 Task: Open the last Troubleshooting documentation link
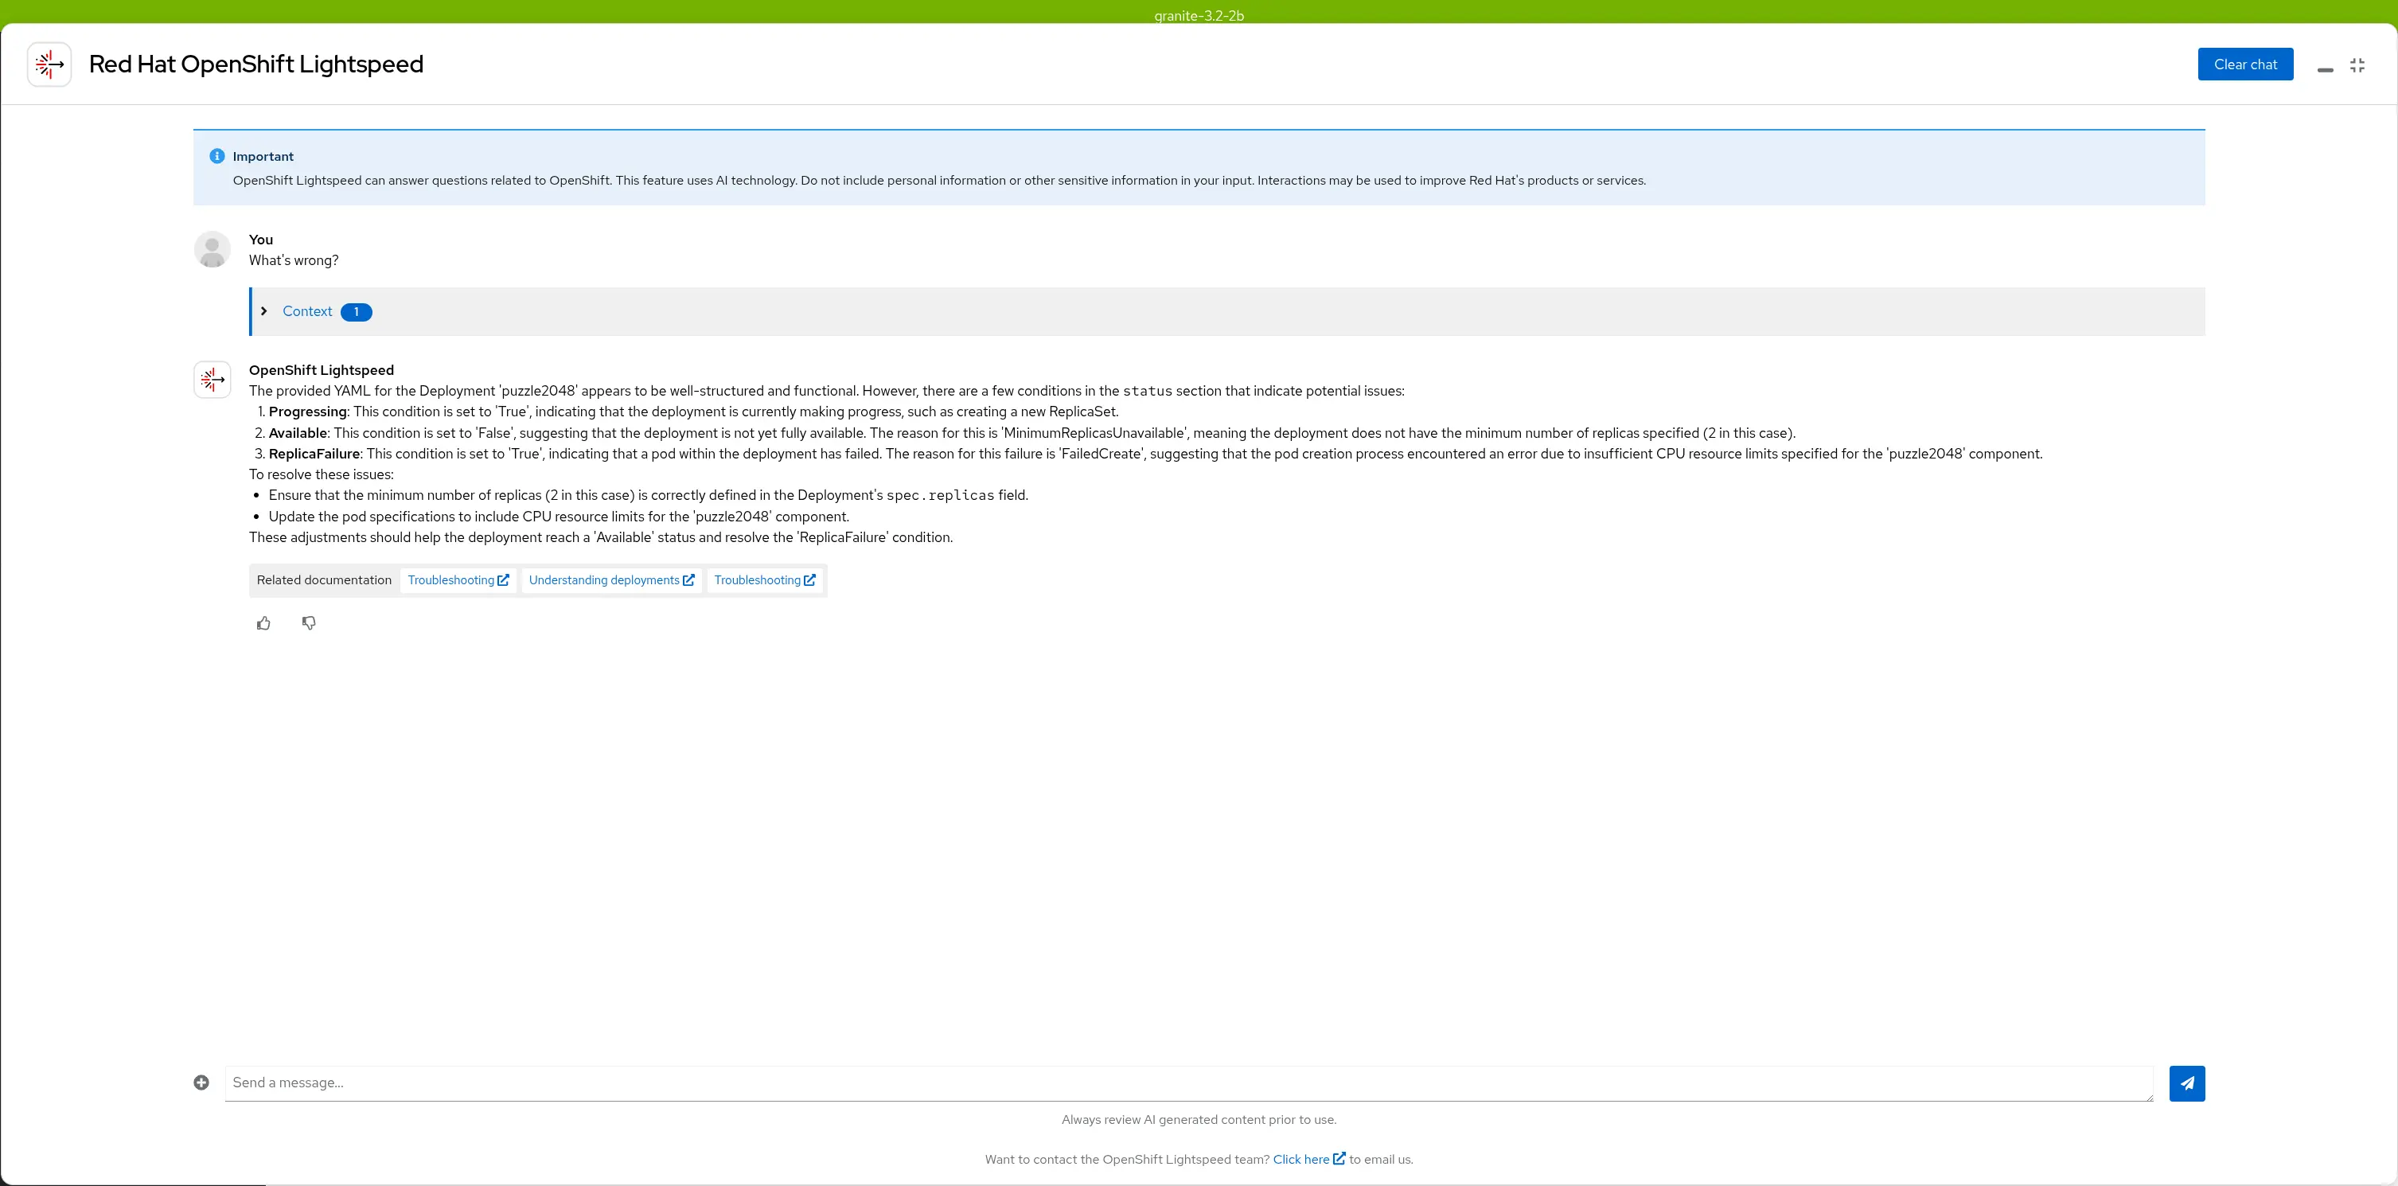click(764, 580)
